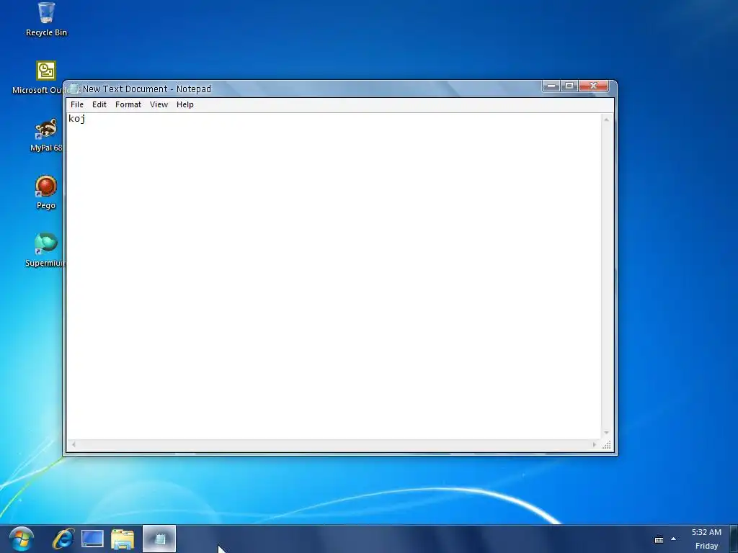Open the Help menu in Notepad
Screen dimensions: 738x553
tap(185, 104)
